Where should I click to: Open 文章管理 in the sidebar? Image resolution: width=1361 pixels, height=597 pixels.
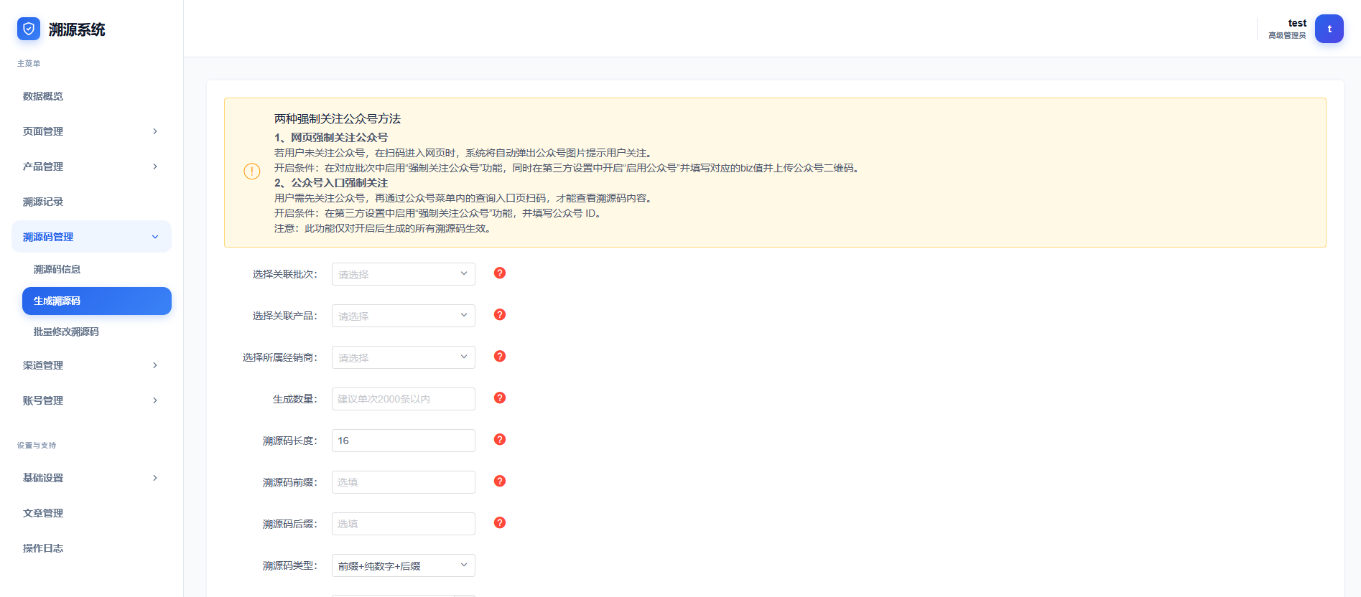(91, 513)
